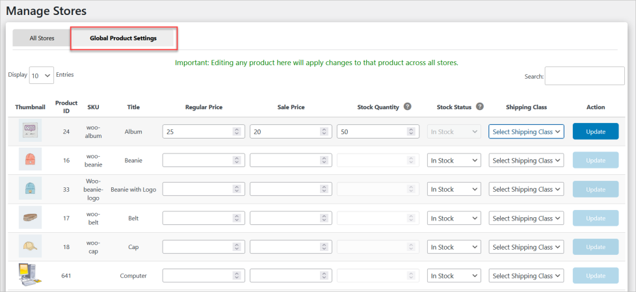
Task: Click the Belt product thumbnail
Action: point(30,218)
